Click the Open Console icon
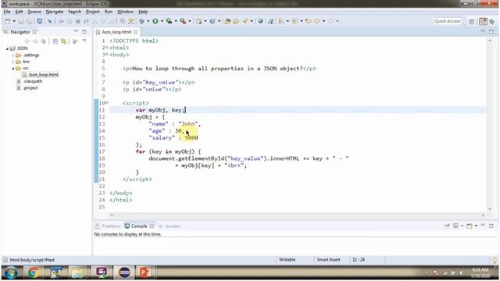 pyautogui.click(x=470, y=226)
